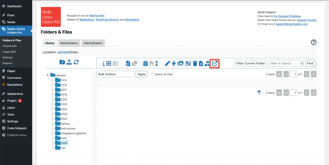Open the Bulk Actions dropdown

tap(115, 74)
